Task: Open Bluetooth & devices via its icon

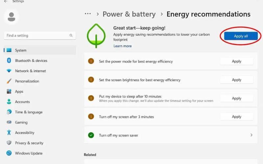Action: 9,60
